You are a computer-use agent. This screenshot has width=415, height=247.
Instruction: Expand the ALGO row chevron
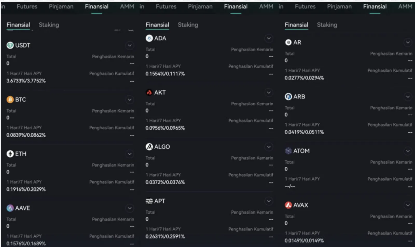pyautogui.click(x=269, y=147)
